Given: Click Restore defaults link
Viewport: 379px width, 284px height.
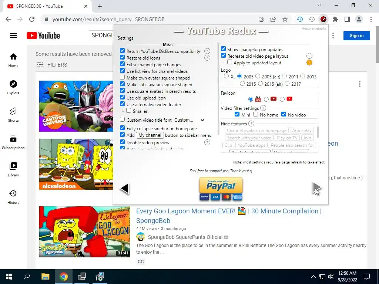Looking at the screenshot, I should pyautogui.click(x=314, y=28).
